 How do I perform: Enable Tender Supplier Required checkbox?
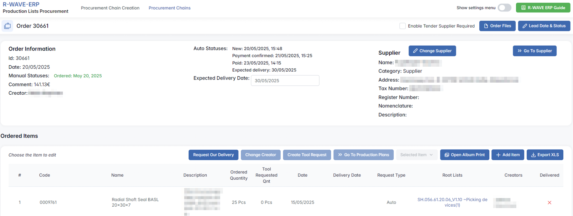(x=403, y=26)
